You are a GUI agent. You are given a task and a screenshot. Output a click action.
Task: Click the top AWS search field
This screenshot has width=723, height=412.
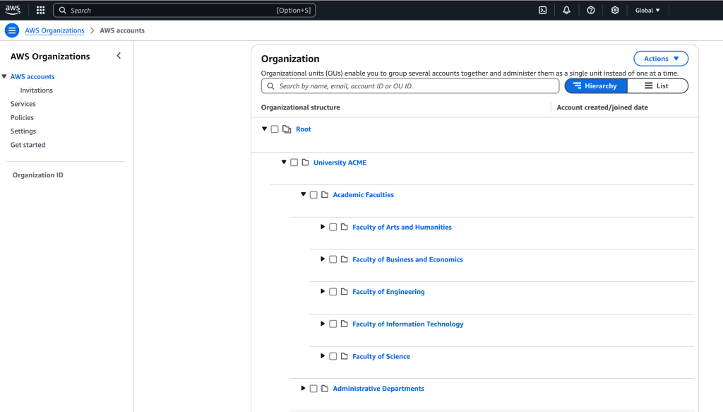coord(184,10)
